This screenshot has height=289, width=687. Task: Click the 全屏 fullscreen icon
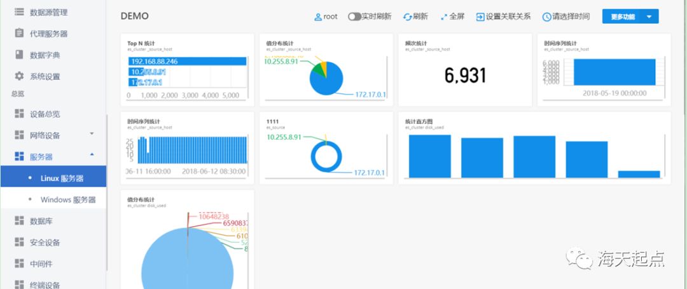(444, 17)
